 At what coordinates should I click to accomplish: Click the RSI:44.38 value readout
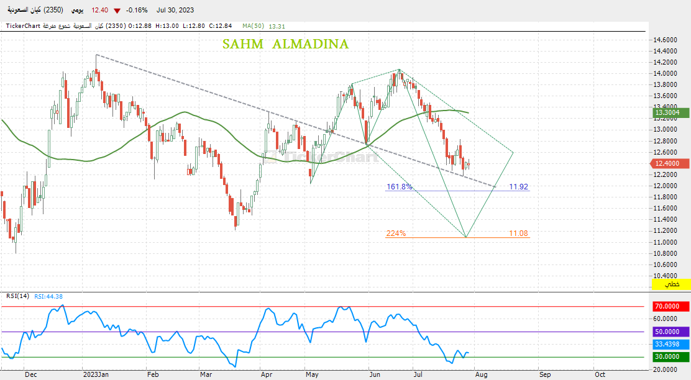click(48, 296)
